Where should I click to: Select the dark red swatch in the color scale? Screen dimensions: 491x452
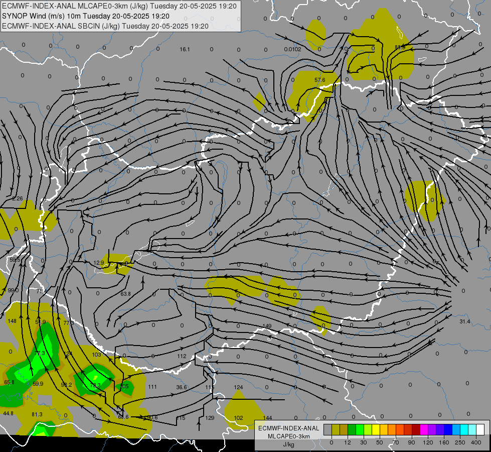click(416, 429)
